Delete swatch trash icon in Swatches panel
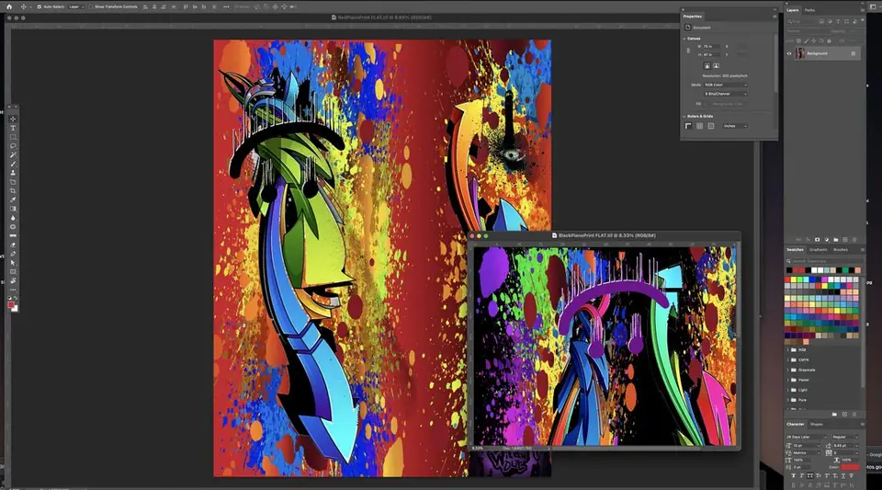Viewport: 882px width, 490px height. tap(854, 414)
